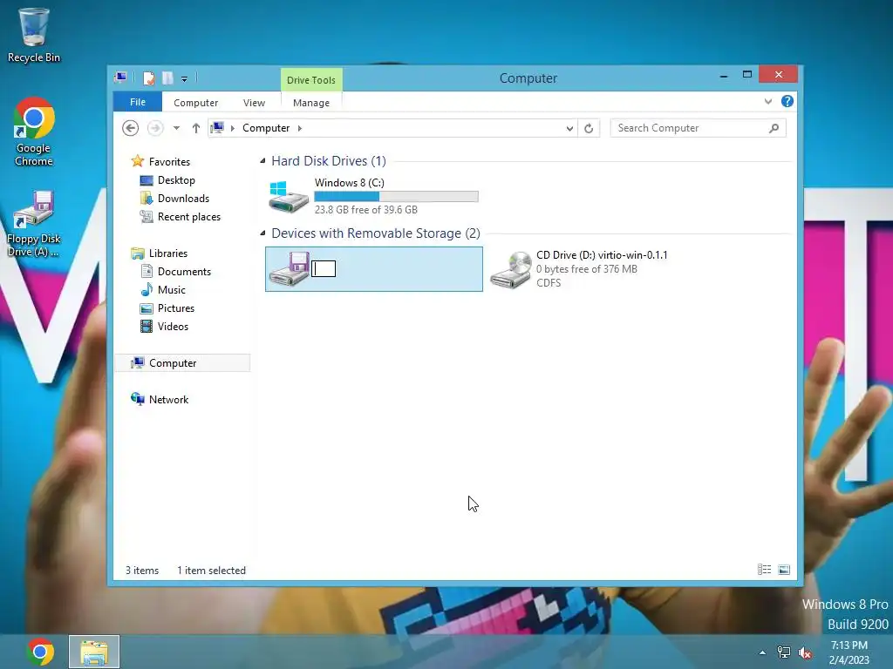
Task: Select Floppy Disk Drive (A) desktop shortcut
Action: 34,224
